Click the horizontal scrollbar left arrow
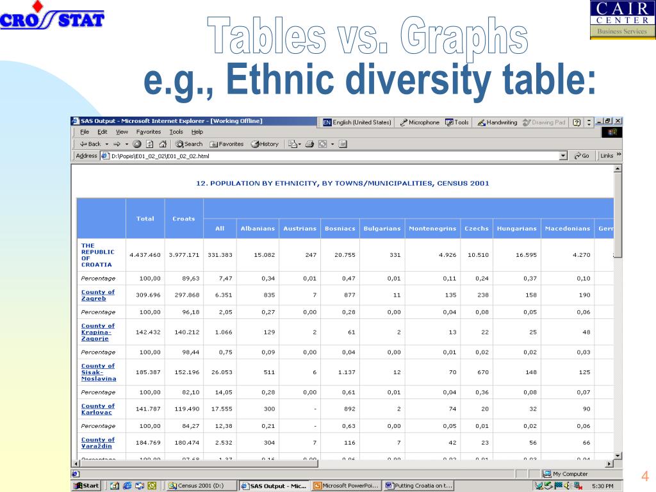 click(x=76, y=464)
